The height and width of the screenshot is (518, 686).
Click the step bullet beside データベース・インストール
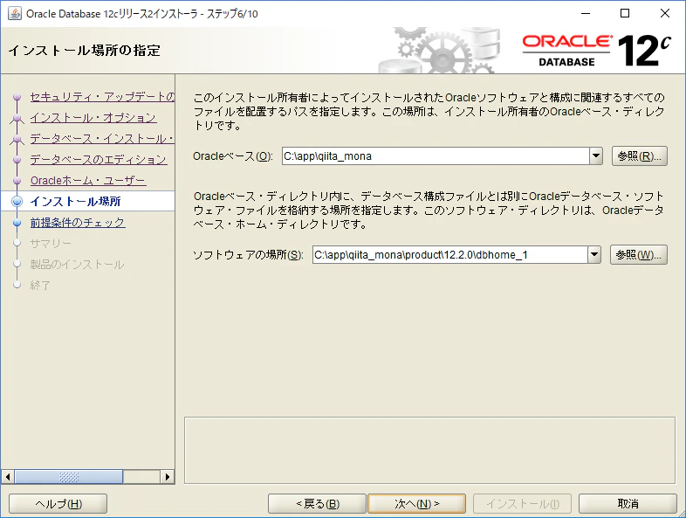pyautogui.click(x=17, y=139)
